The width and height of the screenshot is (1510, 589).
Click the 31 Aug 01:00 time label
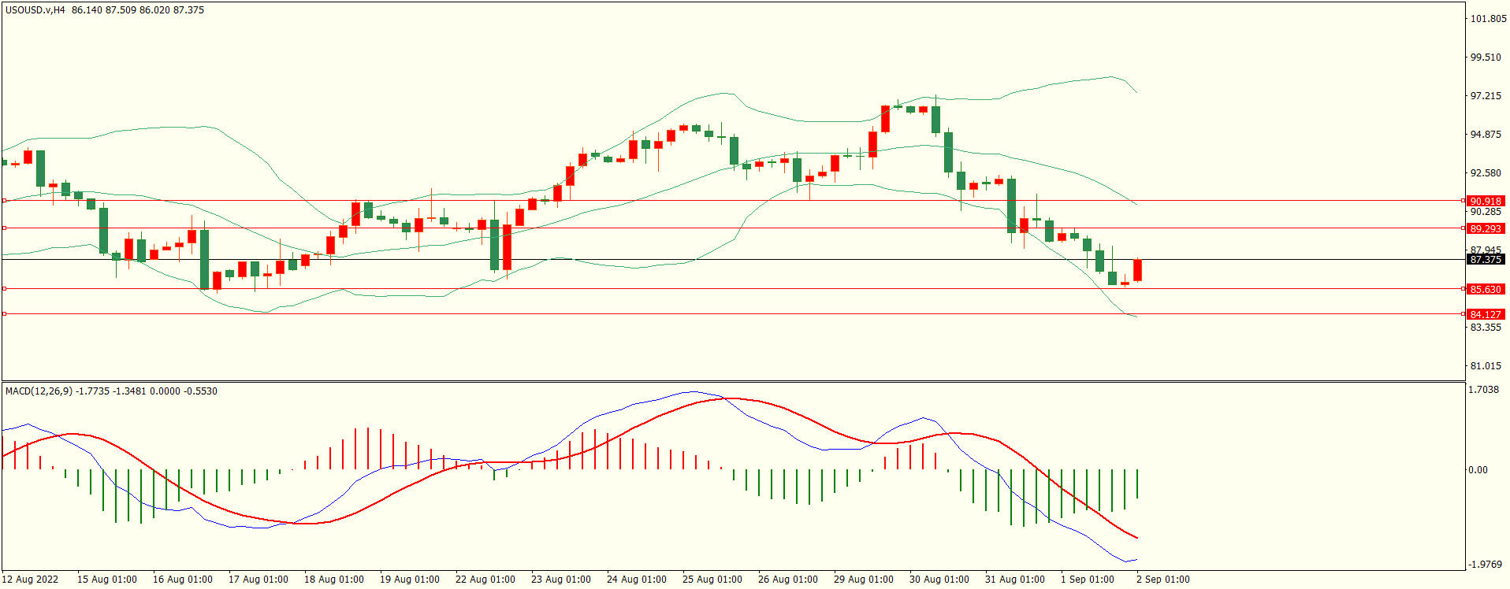tap(1015, 580)
